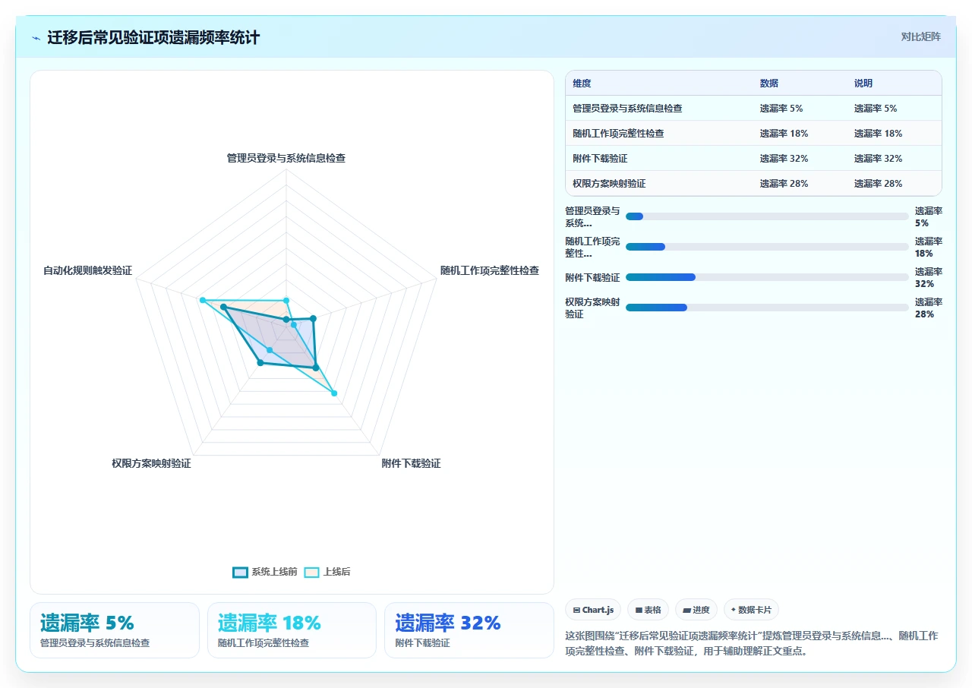Click the 系统上线前 data point toward 权限方案映射验证
The image size is (972, 688).
click(260, 363)
